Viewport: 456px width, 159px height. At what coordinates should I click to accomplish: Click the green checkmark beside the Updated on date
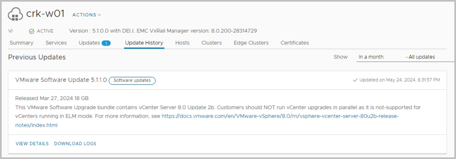(355, 80)
